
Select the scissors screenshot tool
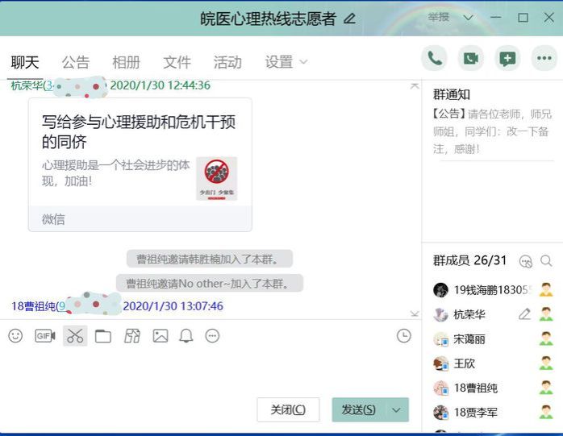point(75,336)
